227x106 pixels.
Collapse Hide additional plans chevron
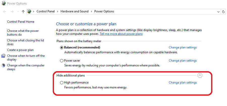tap(200, 75)
